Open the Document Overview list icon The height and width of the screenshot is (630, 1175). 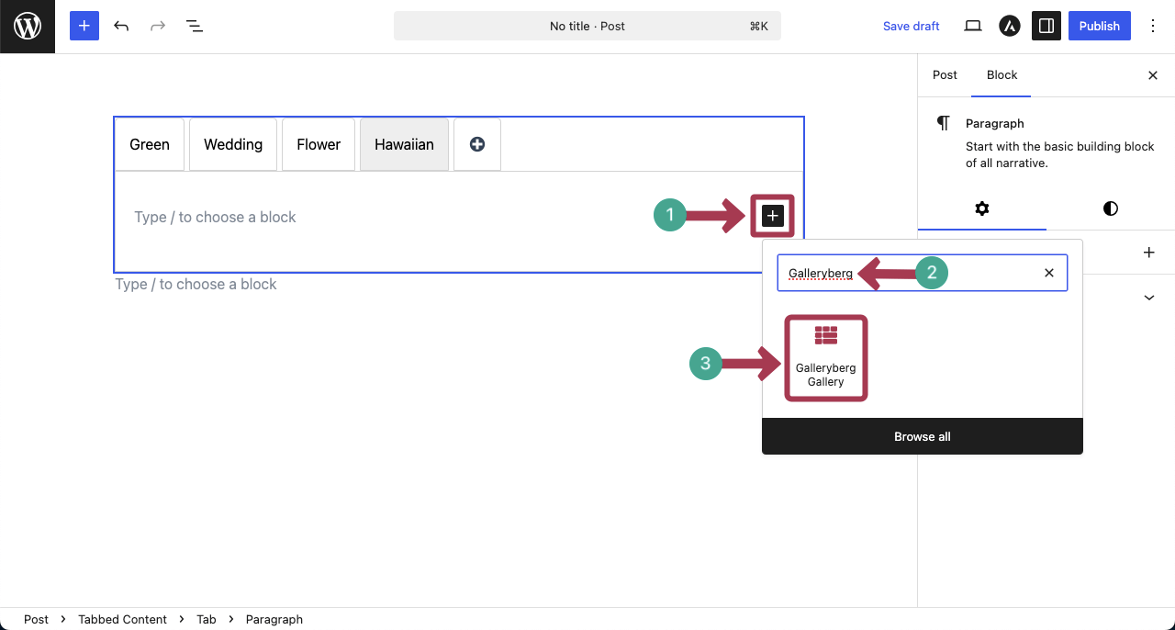click(x=195, y=26)
